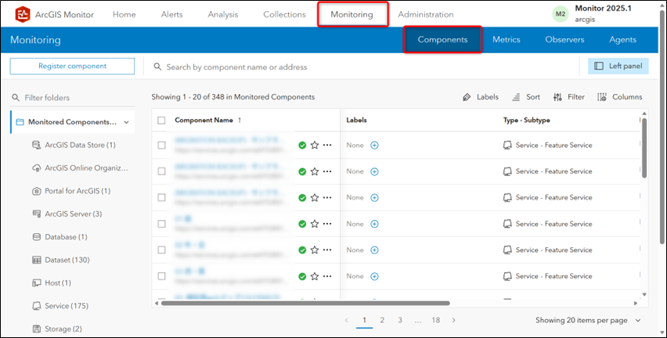Click the Register component button
Image resolution: width=667 pixels, height=338 pixels.
tap(72, 66)
